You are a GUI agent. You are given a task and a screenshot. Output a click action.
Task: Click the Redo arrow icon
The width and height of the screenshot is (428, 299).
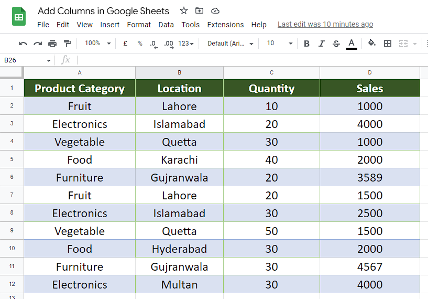click(38, 44)
